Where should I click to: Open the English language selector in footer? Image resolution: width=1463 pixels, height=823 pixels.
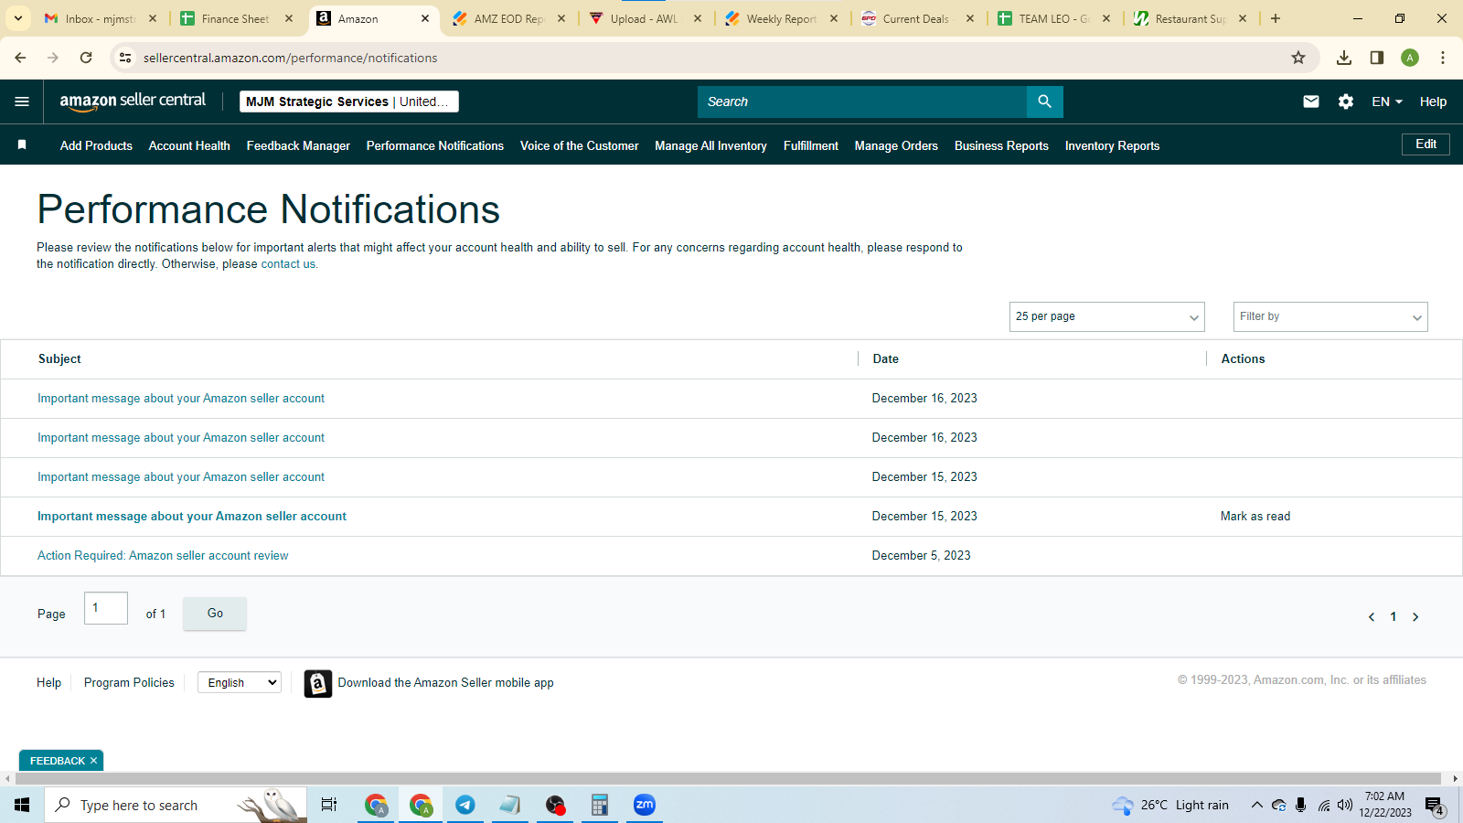240,682
